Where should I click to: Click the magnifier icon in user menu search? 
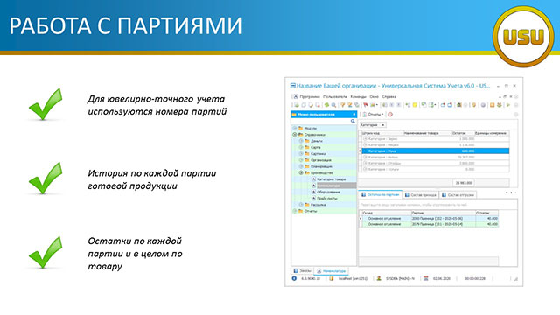353,121
